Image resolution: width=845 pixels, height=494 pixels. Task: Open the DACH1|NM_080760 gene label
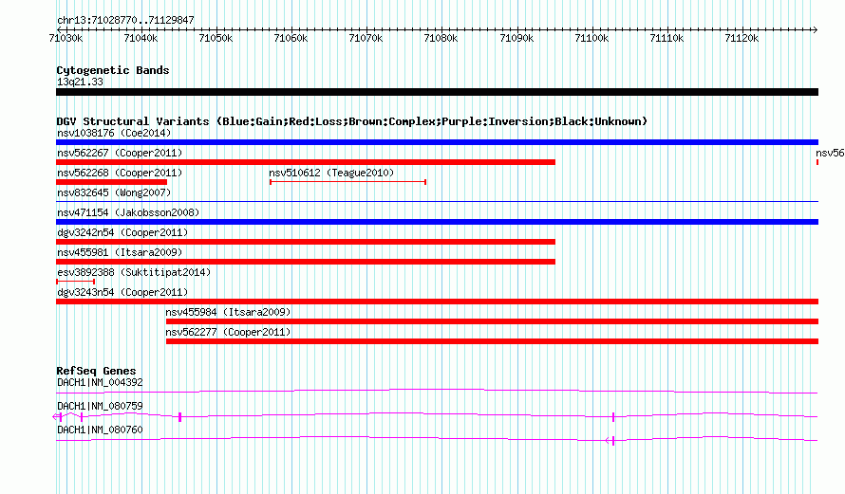click(x=100, y=430)
